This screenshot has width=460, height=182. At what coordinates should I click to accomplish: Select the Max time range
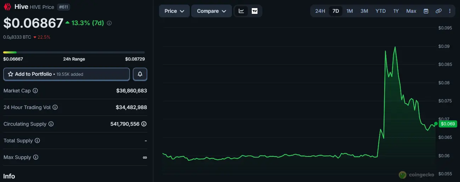411,11
